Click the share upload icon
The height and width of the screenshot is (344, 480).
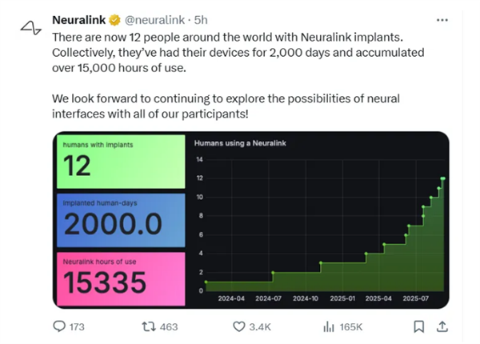442,326
